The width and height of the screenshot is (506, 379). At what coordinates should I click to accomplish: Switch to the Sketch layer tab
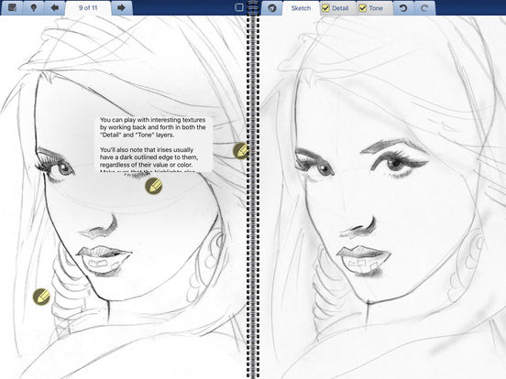point(301,8)
